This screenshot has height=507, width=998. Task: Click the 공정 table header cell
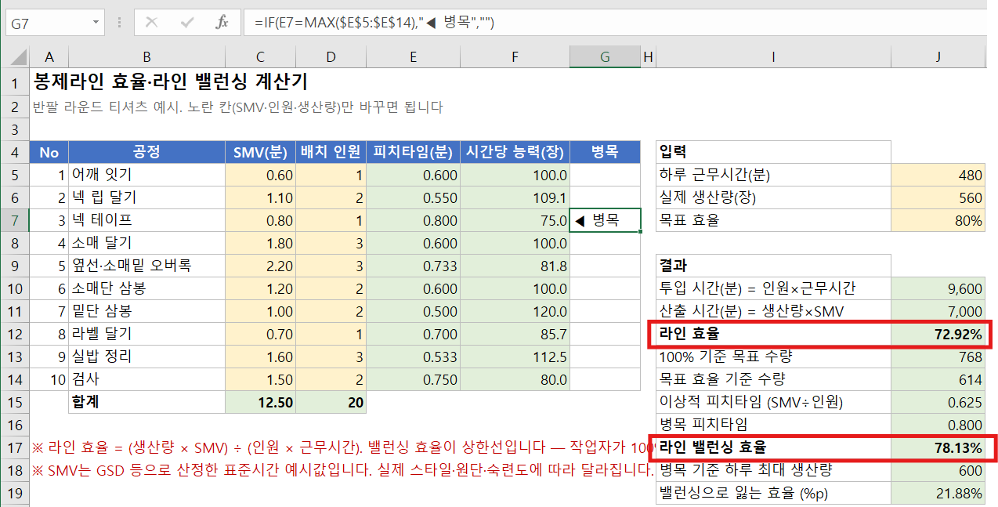point(147,152)
